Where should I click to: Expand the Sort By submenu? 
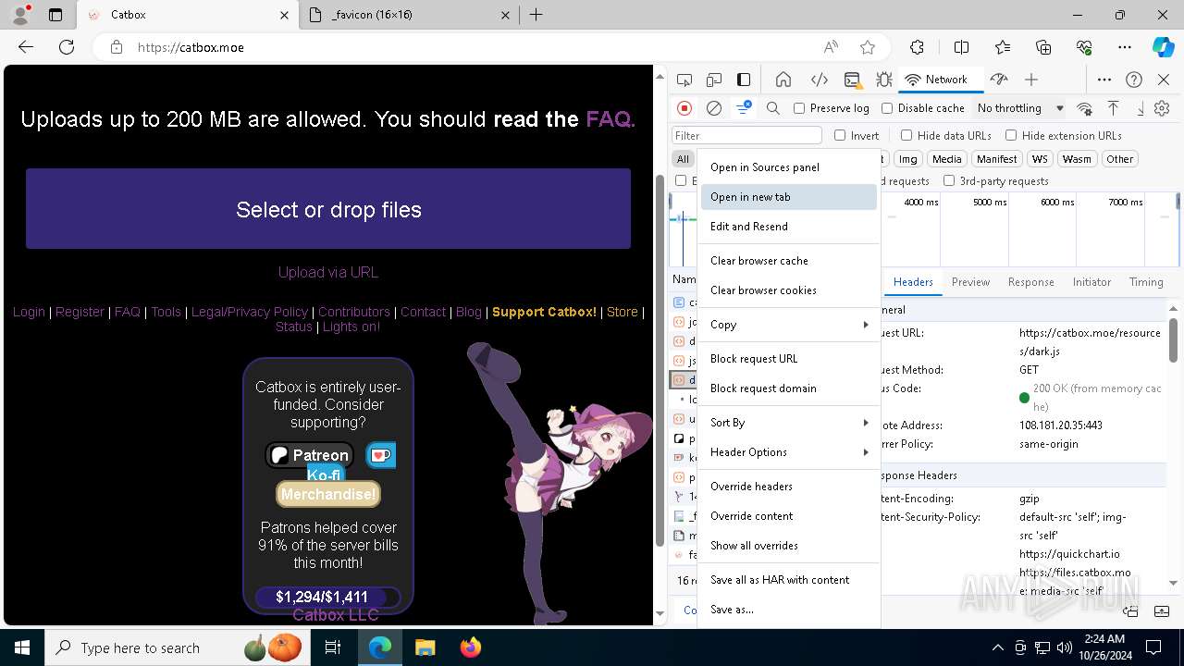(x=789, y=423)
